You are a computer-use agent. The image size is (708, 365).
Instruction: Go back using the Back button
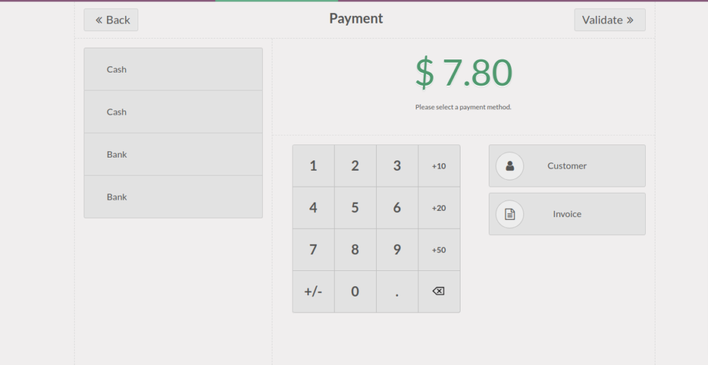click(x=111, y=20)
